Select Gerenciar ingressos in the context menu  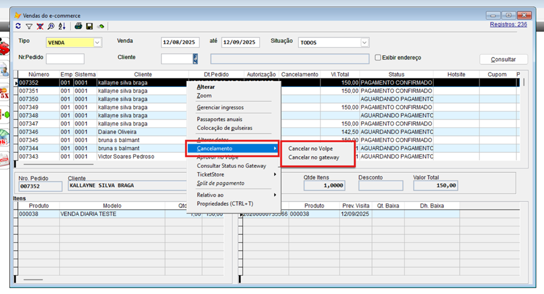click(220, 108)
